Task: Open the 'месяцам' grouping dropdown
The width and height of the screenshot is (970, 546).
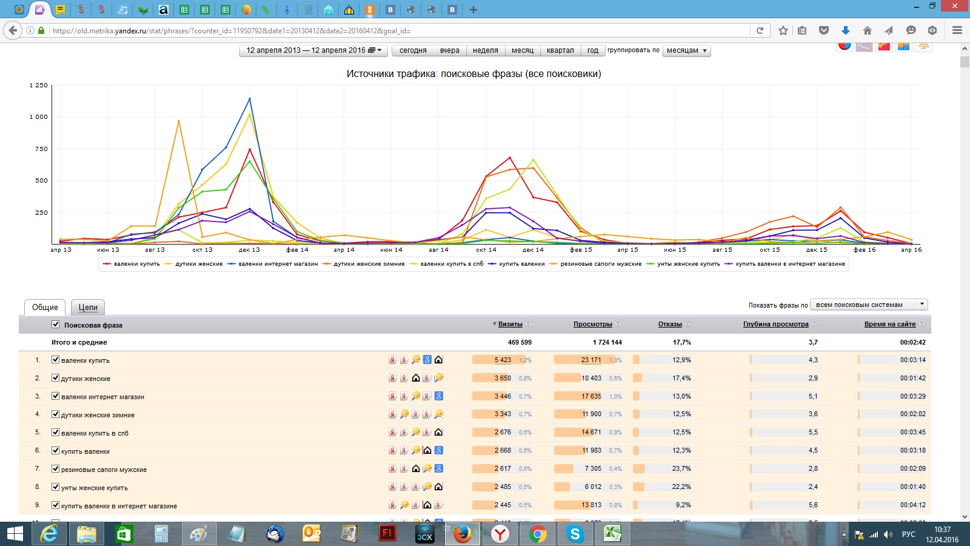Action: pos(686,50)
